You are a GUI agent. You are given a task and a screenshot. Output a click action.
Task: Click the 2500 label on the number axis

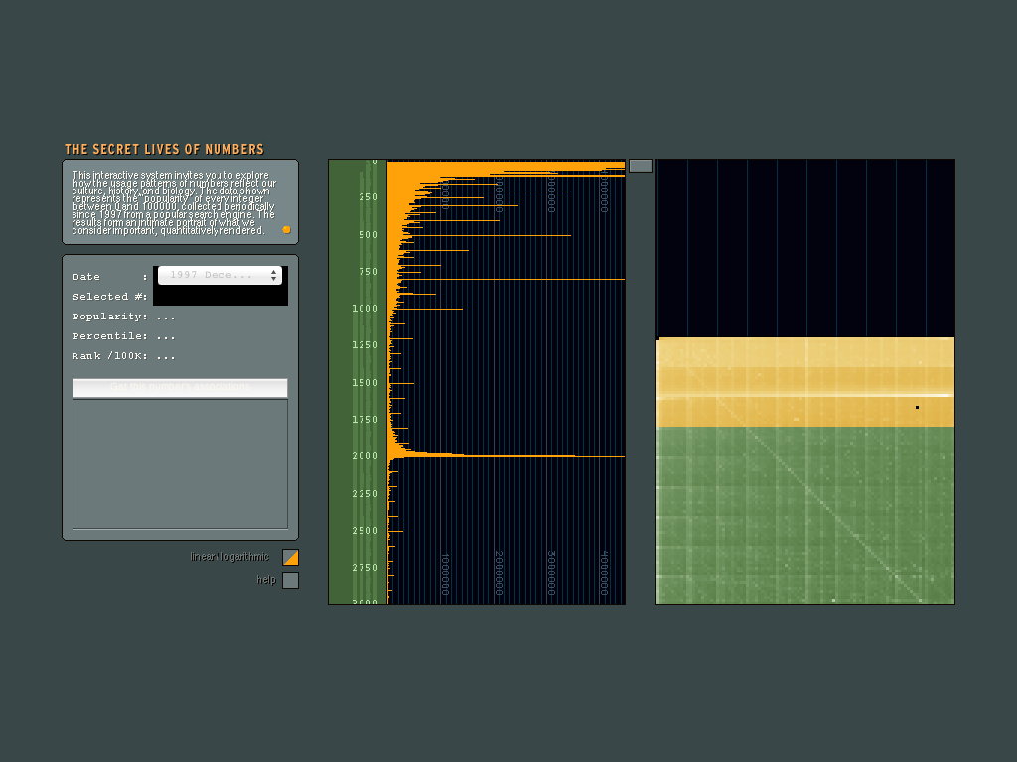tap(364, 531)
